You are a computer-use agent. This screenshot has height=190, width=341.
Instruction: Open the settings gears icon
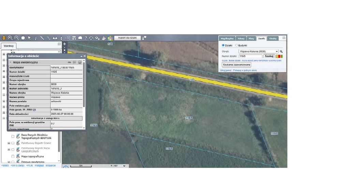tap(98, 38)
